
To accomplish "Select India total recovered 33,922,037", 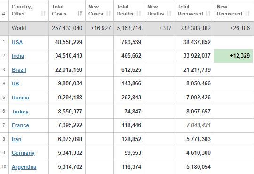I will point(197,56).
